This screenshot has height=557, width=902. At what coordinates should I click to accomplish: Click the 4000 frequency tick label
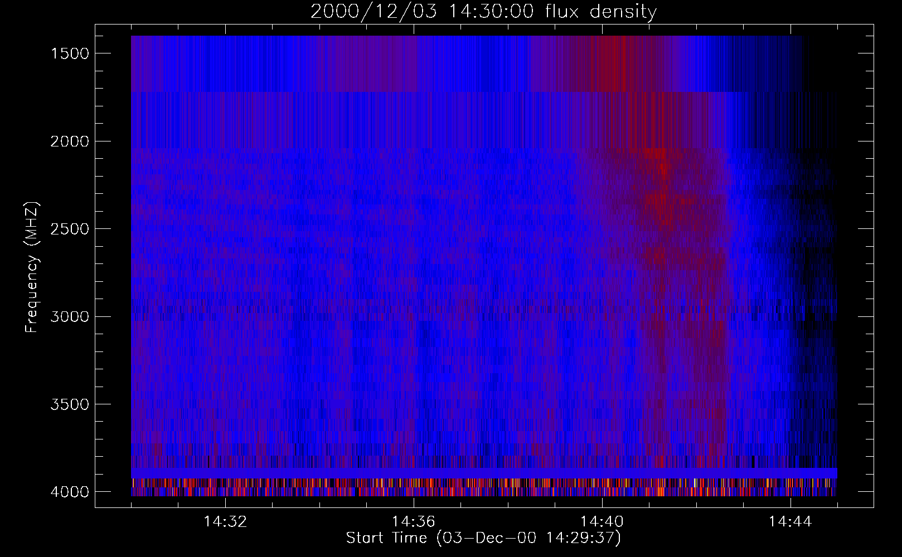tap(70, 492)
